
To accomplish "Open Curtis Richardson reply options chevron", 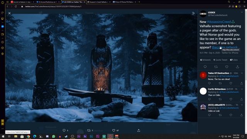I will [x=242, y=89].
